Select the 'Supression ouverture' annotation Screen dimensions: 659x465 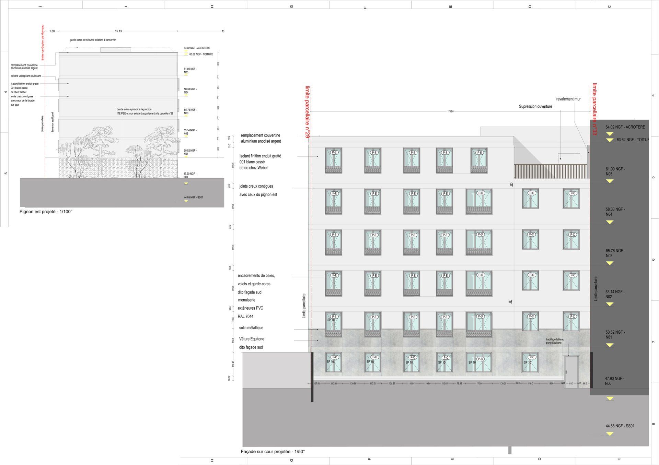pyautogui.click(x=535, y=107)
